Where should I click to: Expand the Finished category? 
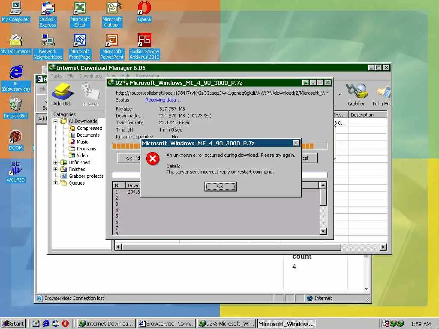55,169
